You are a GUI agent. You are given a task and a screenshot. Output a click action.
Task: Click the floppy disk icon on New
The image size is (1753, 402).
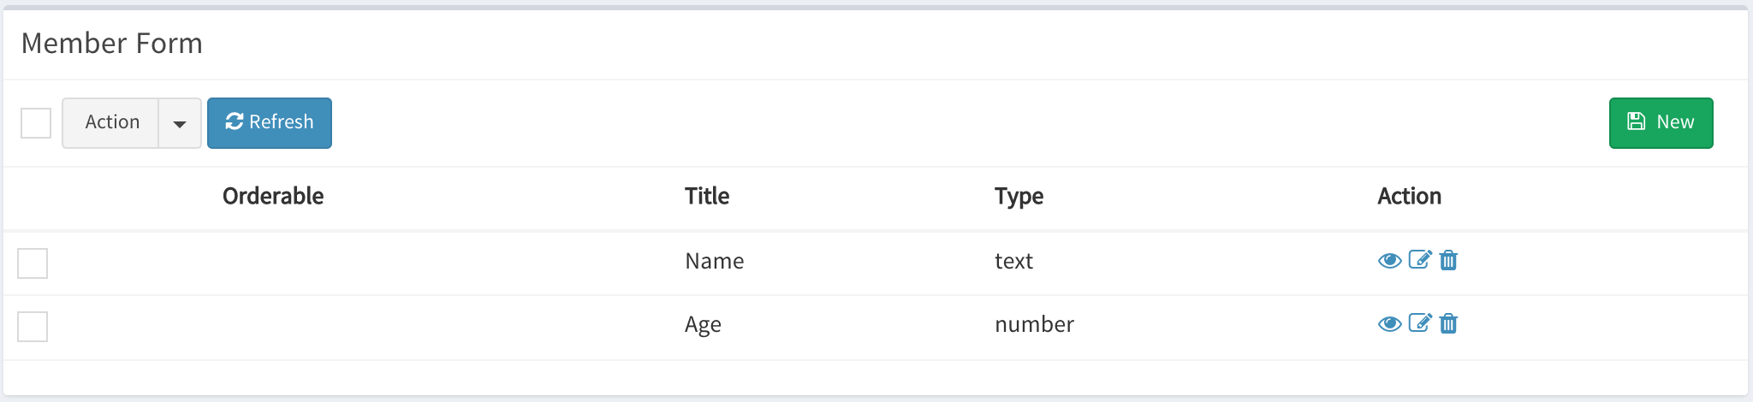click(1636, 121)
